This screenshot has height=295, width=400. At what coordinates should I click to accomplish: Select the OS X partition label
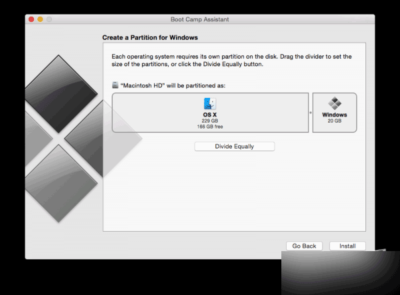210,115
